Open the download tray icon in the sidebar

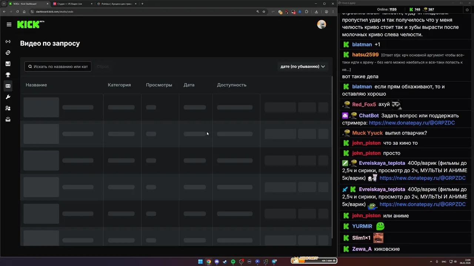coord(8,119)
